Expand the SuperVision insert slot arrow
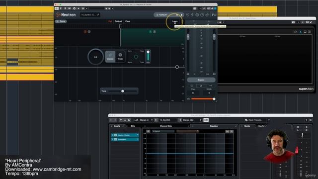The image size is (318, 179). tap(138, 139)
